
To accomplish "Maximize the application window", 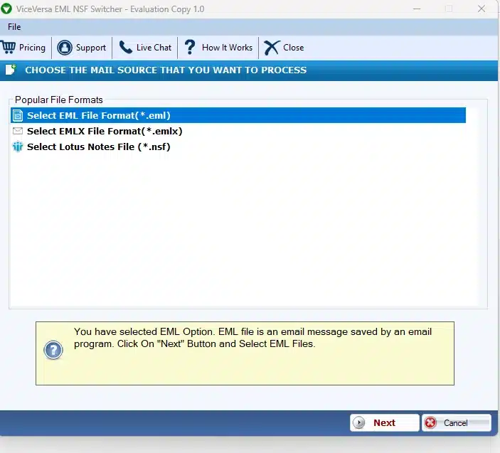I will point(449,9).
